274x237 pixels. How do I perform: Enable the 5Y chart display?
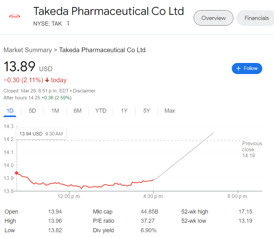pyautogui.click(x=146, y=111)
